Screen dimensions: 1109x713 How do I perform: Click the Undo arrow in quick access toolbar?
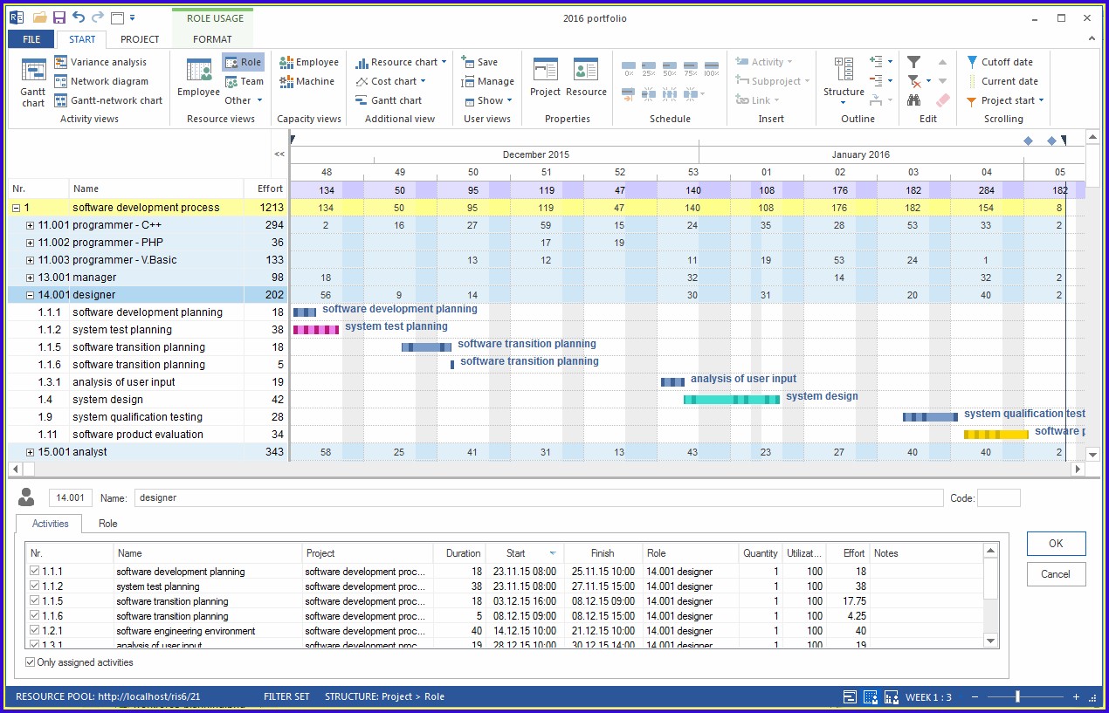pos(79,17)
